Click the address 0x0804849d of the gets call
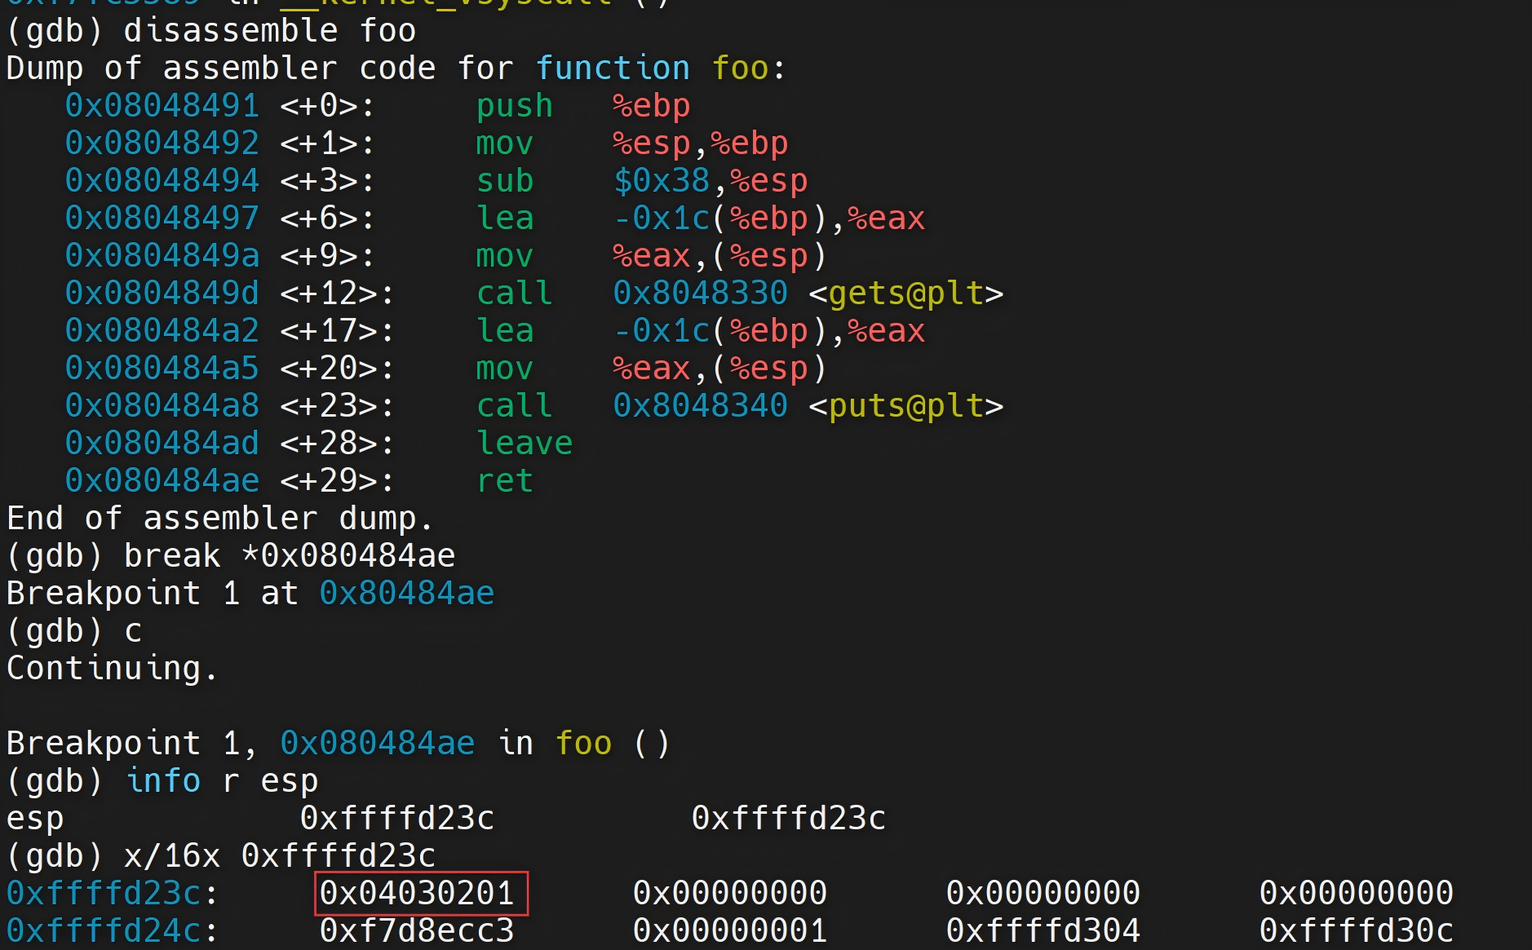Viewport: 1532px width, 950px height. [x=162, y=294]
